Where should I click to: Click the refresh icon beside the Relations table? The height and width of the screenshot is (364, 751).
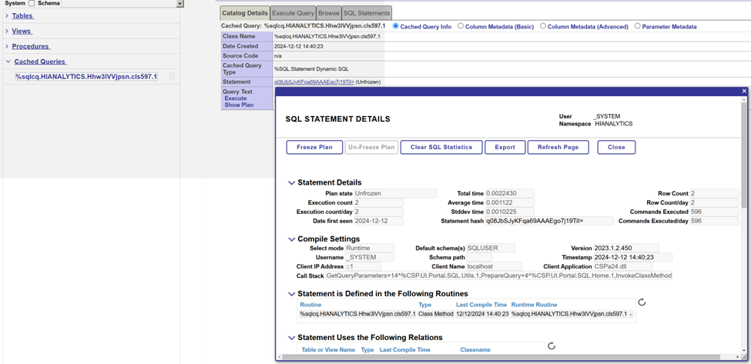(x=552, y=346)
